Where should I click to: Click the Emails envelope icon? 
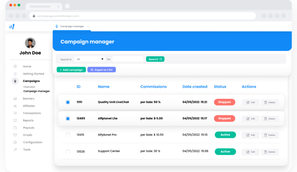[15, 135]
